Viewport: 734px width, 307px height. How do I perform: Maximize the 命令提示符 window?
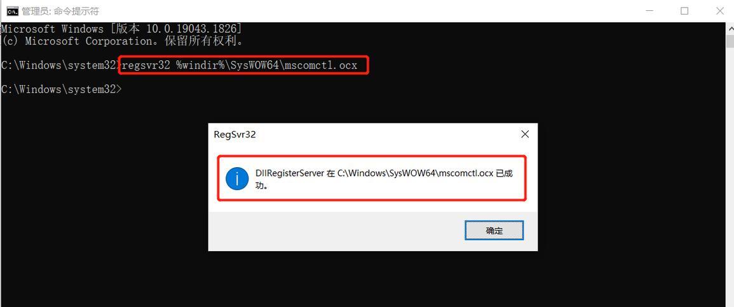pyautogui.click(x=684, y=11)
